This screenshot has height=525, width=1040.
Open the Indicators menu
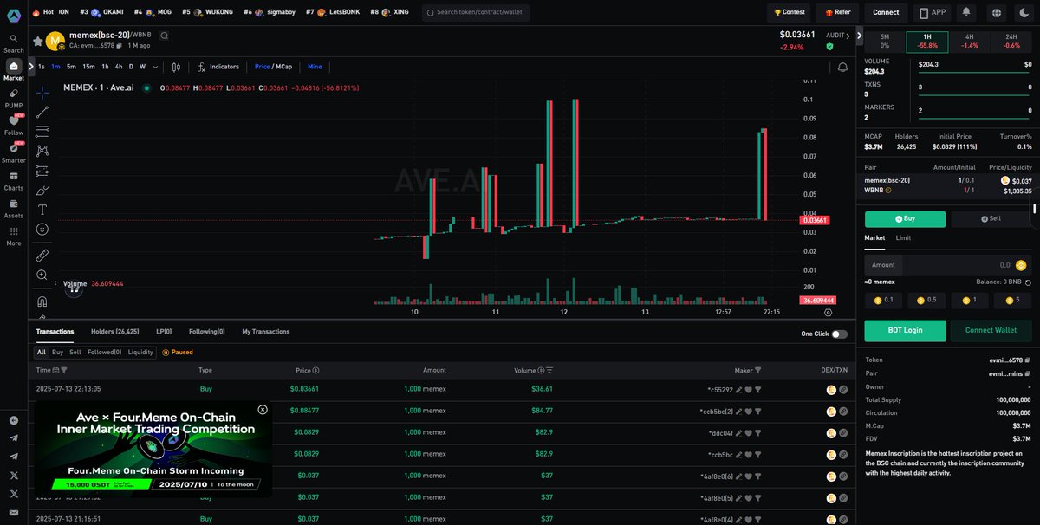click(x=218, y=67)
